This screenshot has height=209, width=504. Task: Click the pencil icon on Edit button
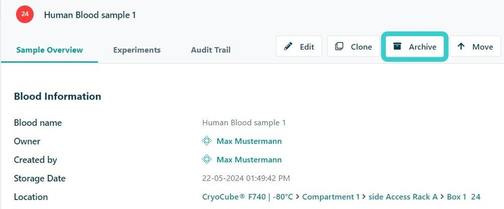click(x=288, y=46)
